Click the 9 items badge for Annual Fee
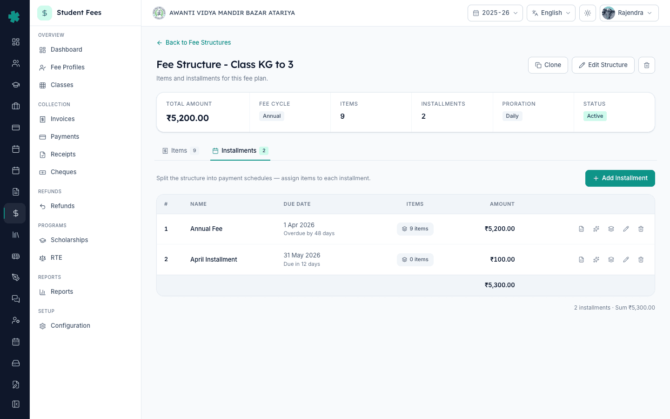Screen dimensions: 670x419 [415, 229]
